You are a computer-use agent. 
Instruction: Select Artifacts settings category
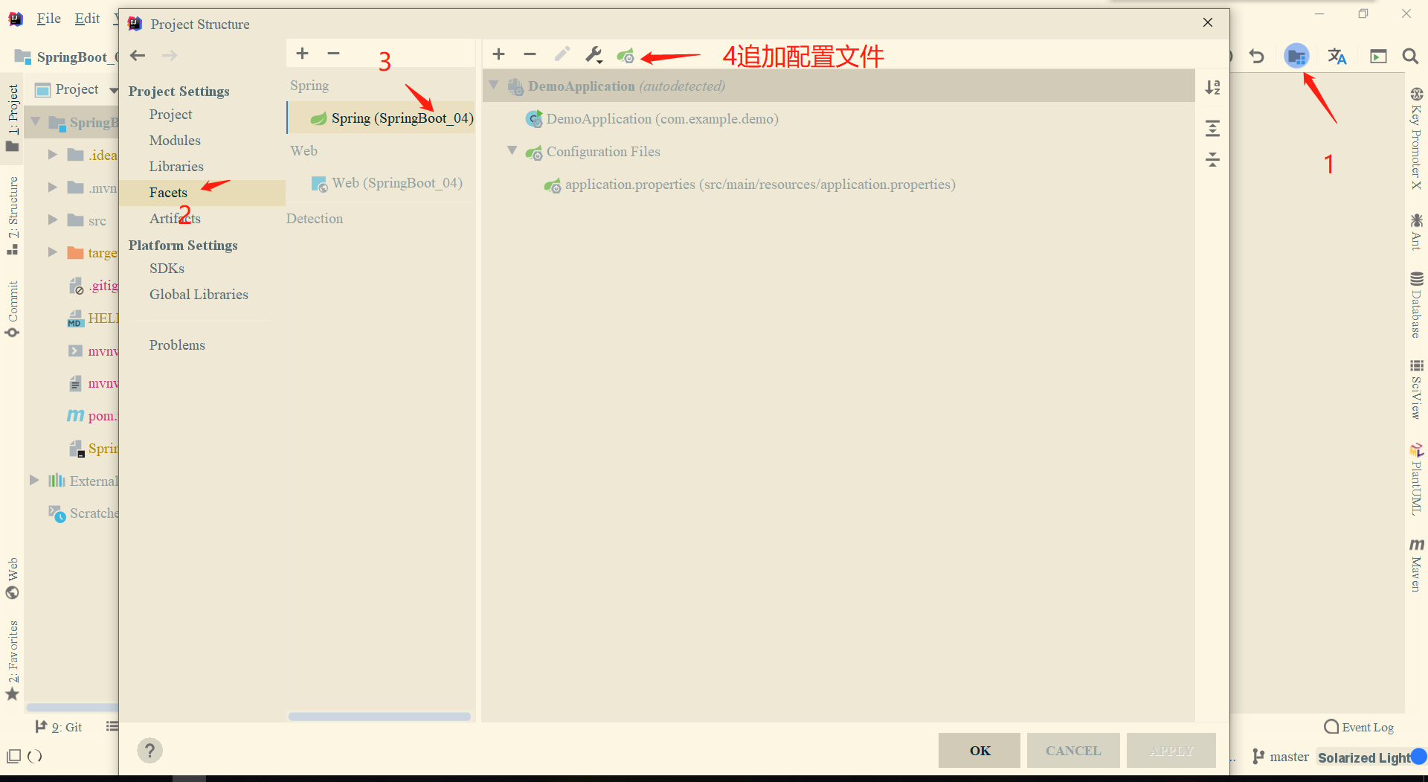pos(175,219)
